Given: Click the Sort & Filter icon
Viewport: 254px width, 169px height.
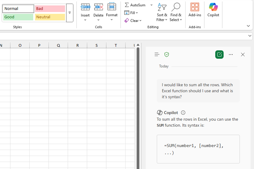Looking at the screenshot, I should [x=162, y=7].
